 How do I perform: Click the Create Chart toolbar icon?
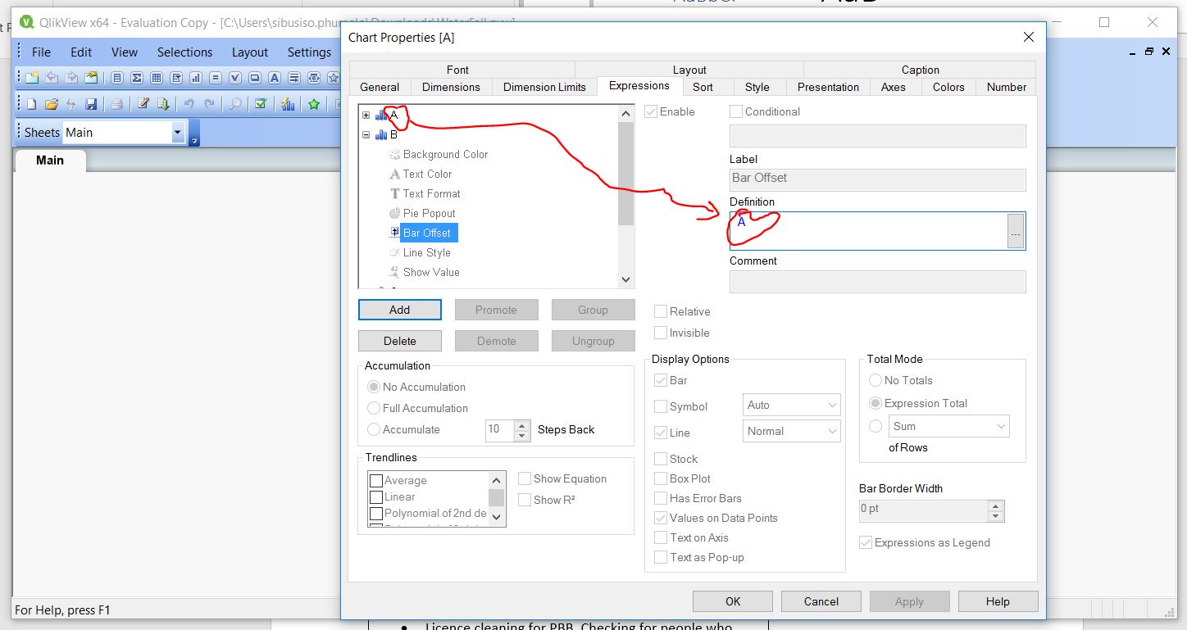click(x=196, y=78)
